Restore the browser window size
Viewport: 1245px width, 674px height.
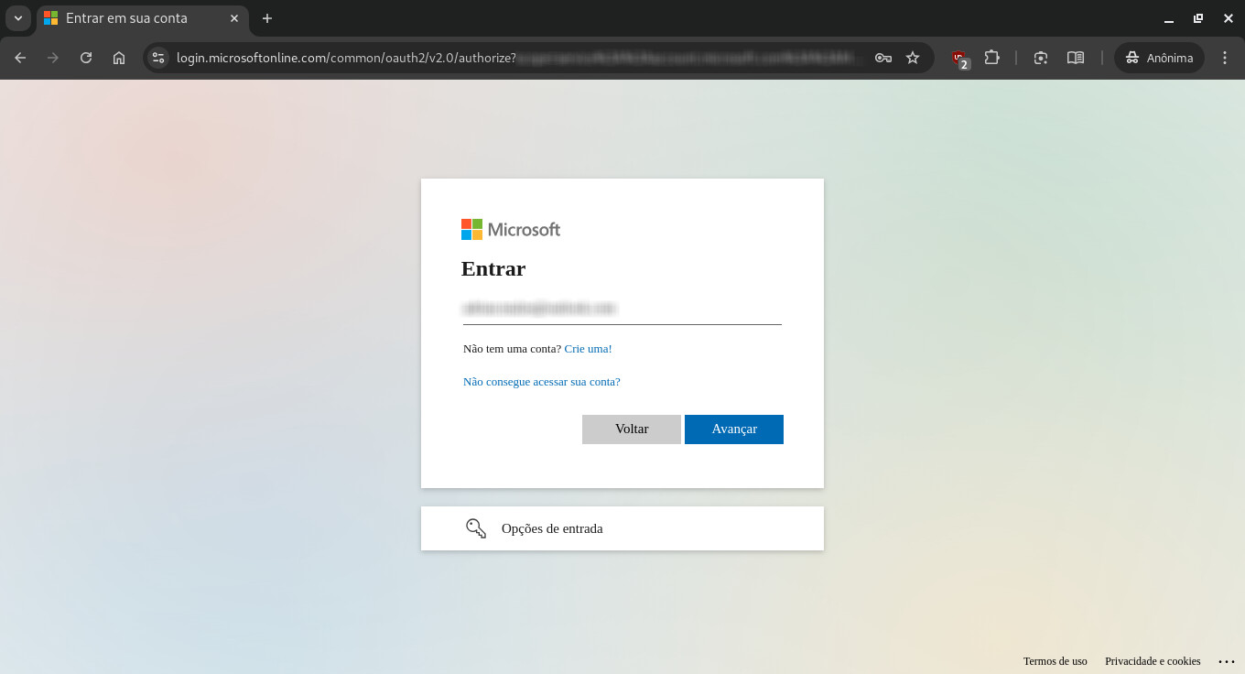click(1198, 18)
